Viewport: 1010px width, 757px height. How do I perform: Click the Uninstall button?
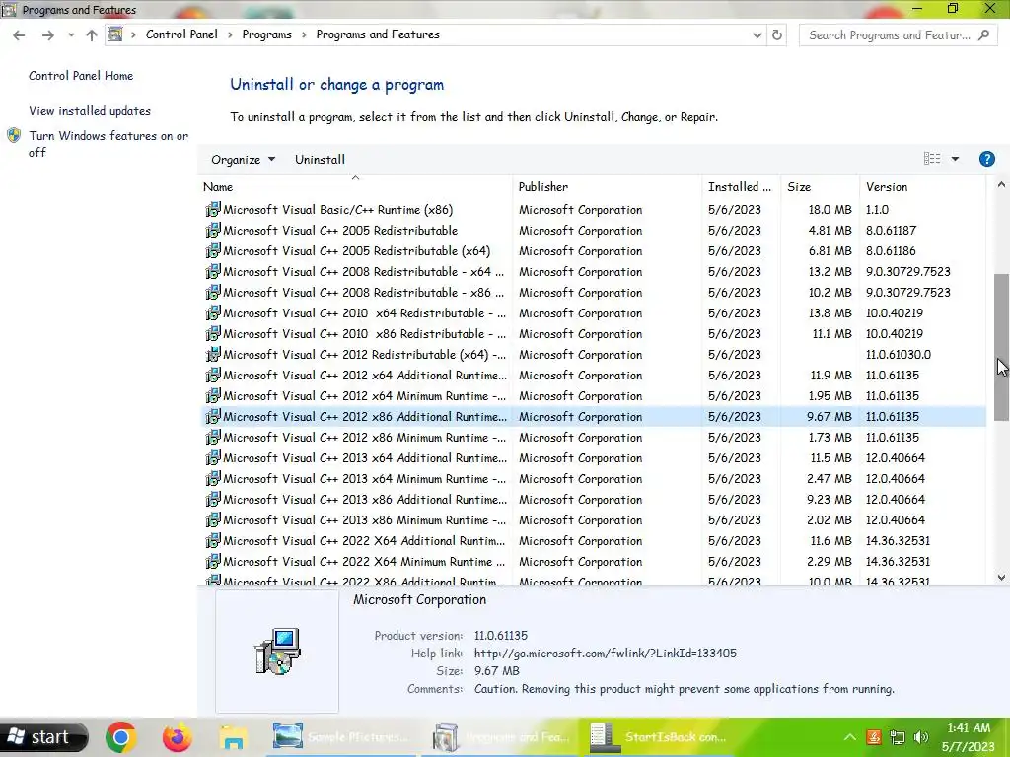[x=320, y=160]
